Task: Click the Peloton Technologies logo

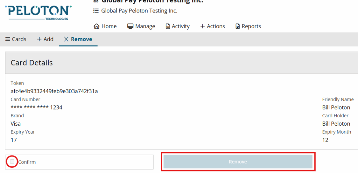Action: (38, 13)
